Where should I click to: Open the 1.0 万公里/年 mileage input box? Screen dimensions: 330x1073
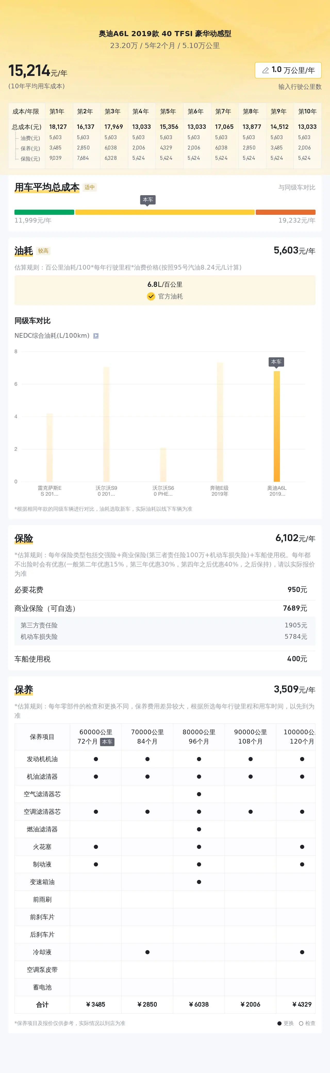pos(288,70)
